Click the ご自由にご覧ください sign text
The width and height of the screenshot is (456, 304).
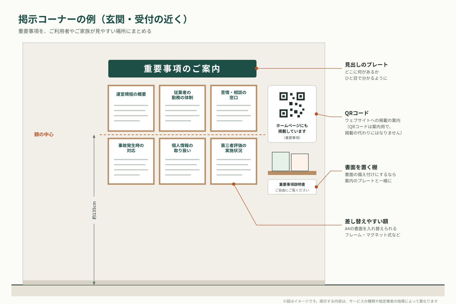[x=292, y=190]
